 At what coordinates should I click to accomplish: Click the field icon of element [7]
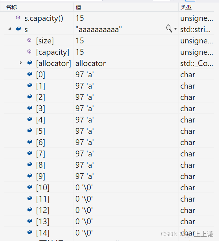point(30,153)
